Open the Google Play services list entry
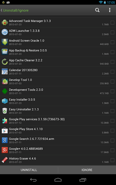Image resolution: width=116 pixels, height=185 pixels. (58, 121)
